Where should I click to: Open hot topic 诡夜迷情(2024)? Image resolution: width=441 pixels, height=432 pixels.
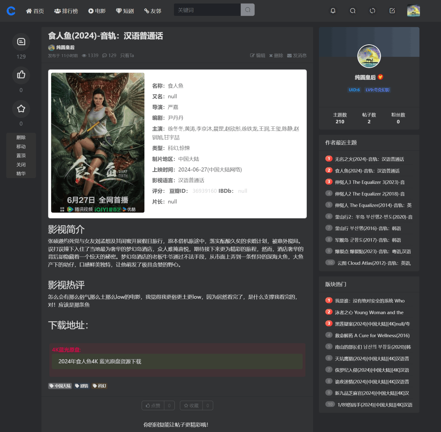pyautogui.click(x=372, y=382)
